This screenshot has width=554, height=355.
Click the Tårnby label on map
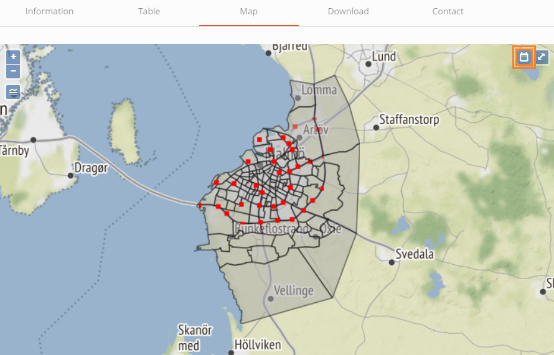(14, 150)
